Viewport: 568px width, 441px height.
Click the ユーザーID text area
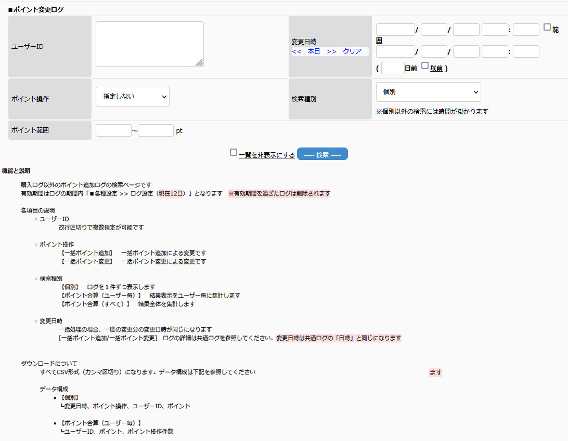pos(149,44)
